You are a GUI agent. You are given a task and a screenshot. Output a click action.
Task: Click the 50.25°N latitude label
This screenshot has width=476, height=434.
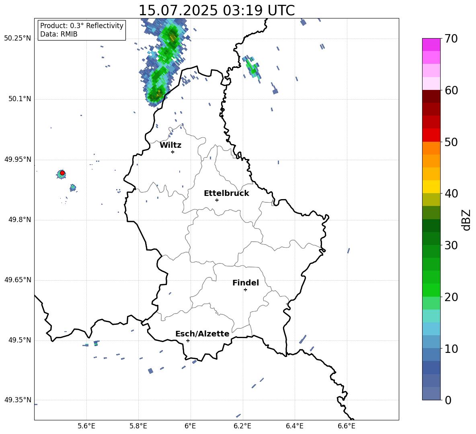tap(17, 39)
